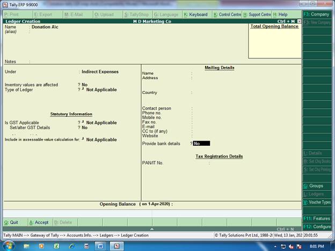Select the Under group field Indirect Expenses
The height and width of the screenshot is (251, 335).
[x=100, y=71]
